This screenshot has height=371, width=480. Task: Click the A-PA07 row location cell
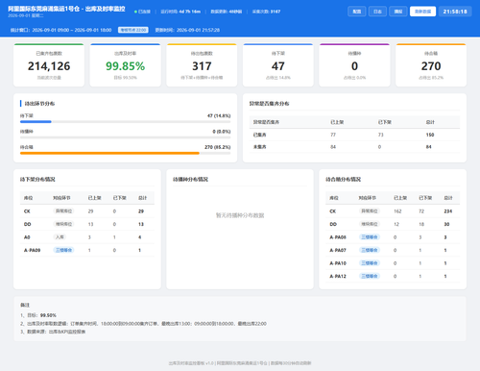338,250
